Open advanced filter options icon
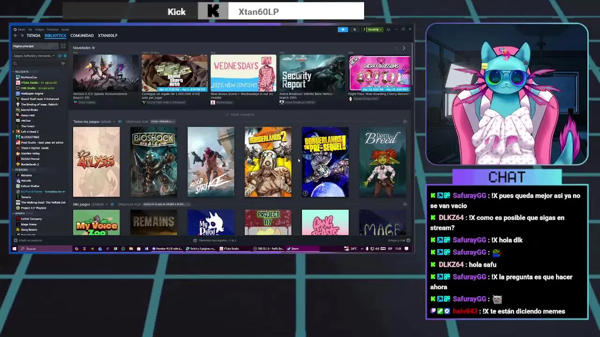 (63, 64)
